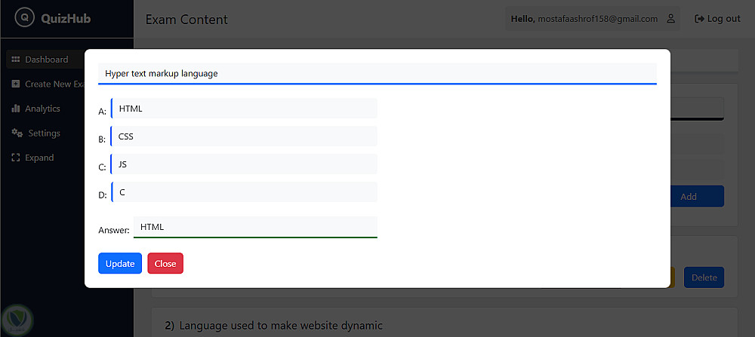Click option C field containing JS
This screenshot has width=755, height=337.
[x=244, y=164]
